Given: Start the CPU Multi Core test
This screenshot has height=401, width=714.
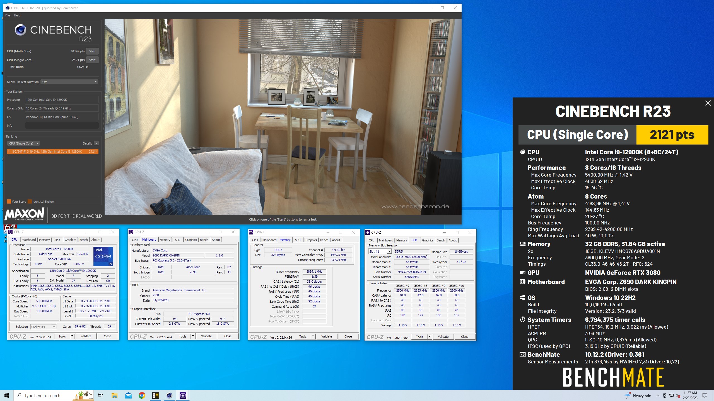Looking at the screenshot, I should tap(92, 51).
